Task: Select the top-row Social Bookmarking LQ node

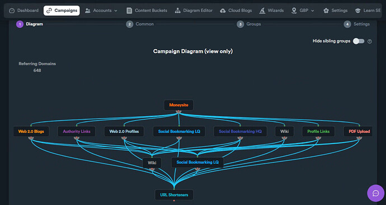Action: coord(179,131)
